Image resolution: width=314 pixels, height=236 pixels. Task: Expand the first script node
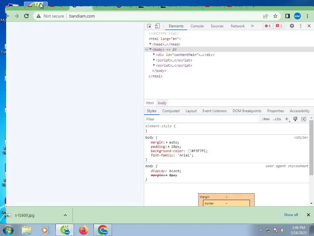pyautogui.click(x=154, y=60)
